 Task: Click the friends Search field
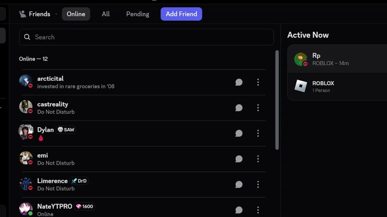pyautogui.click(x=146, y=37)
